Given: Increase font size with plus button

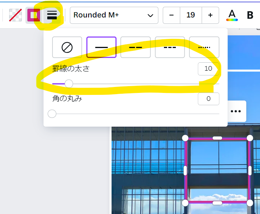Looking at the screenshot, I should tap(210, 15).
